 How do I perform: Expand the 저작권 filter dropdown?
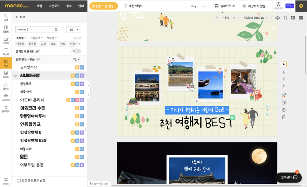(x=51, y=38)
